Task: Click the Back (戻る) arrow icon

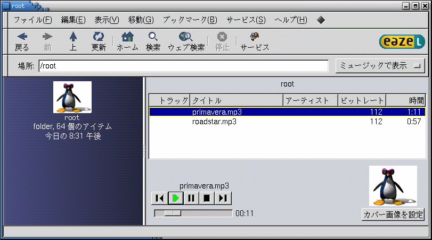Action: click(22, 37)
